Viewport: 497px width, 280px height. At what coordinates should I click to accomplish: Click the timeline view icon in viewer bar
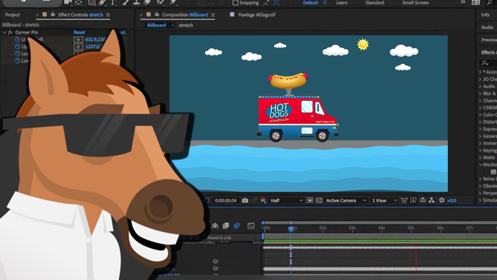coord(422,200)
